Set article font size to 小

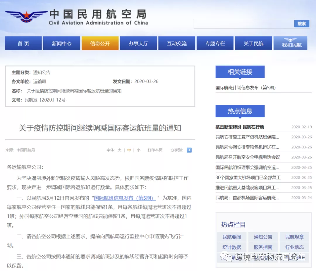[138, 150]
